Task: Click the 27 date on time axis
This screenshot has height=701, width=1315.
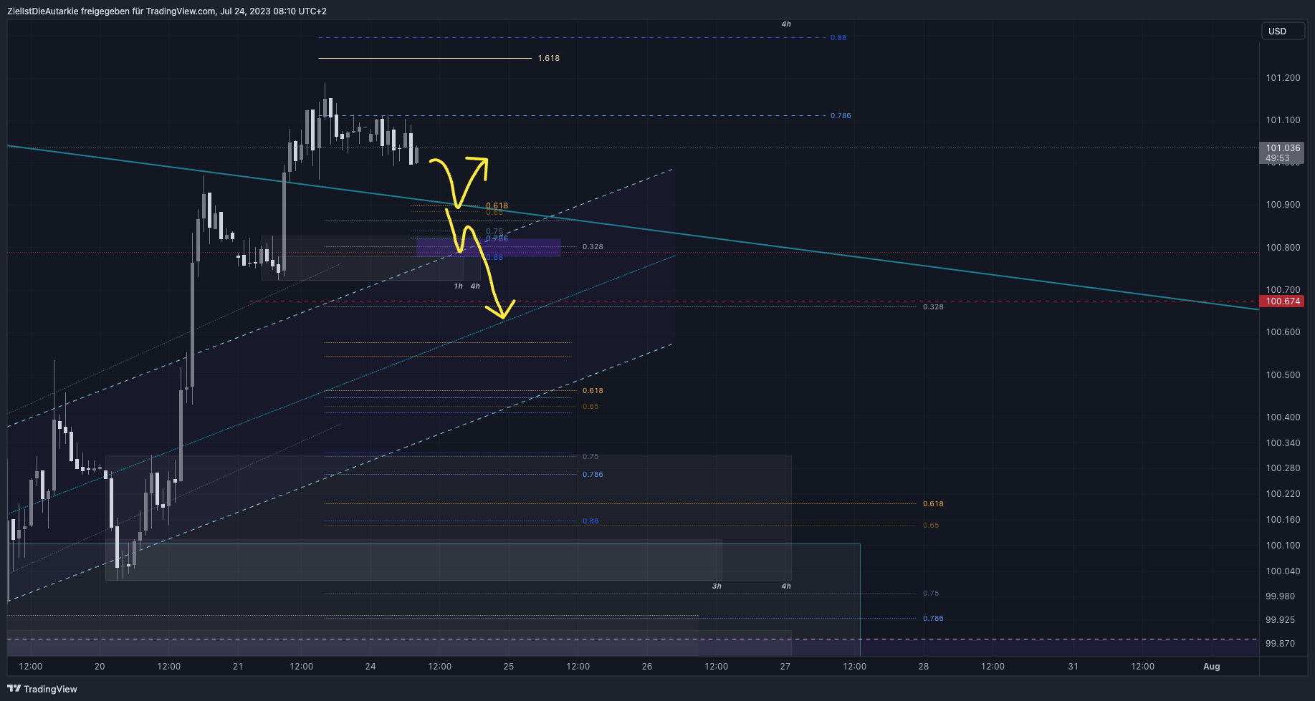Action: pos(785,667)
